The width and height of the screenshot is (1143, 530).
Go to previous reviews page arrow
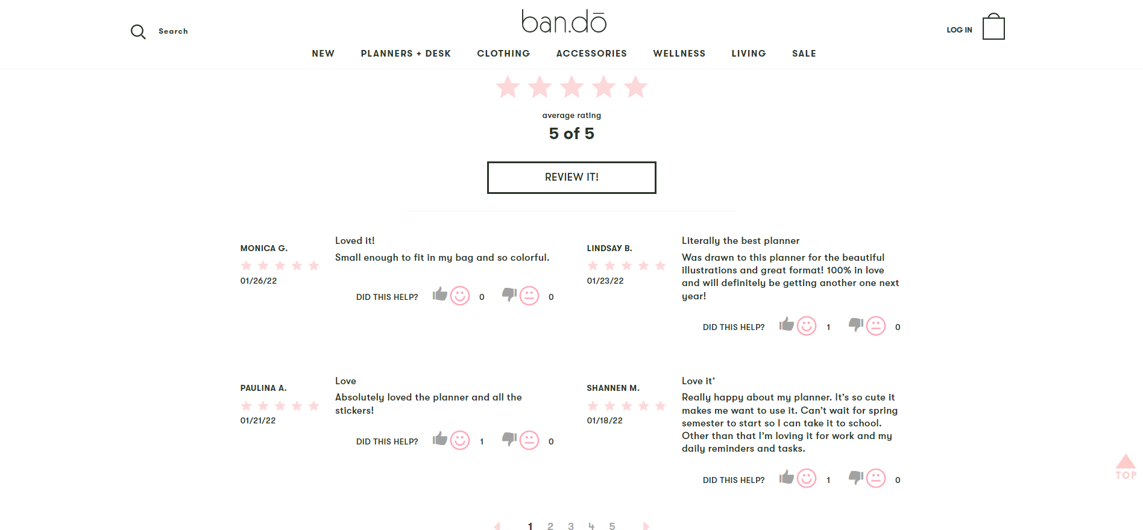497,526
